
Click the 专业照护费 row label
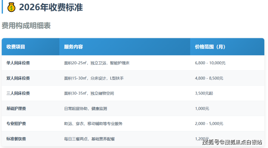point(16,123)
